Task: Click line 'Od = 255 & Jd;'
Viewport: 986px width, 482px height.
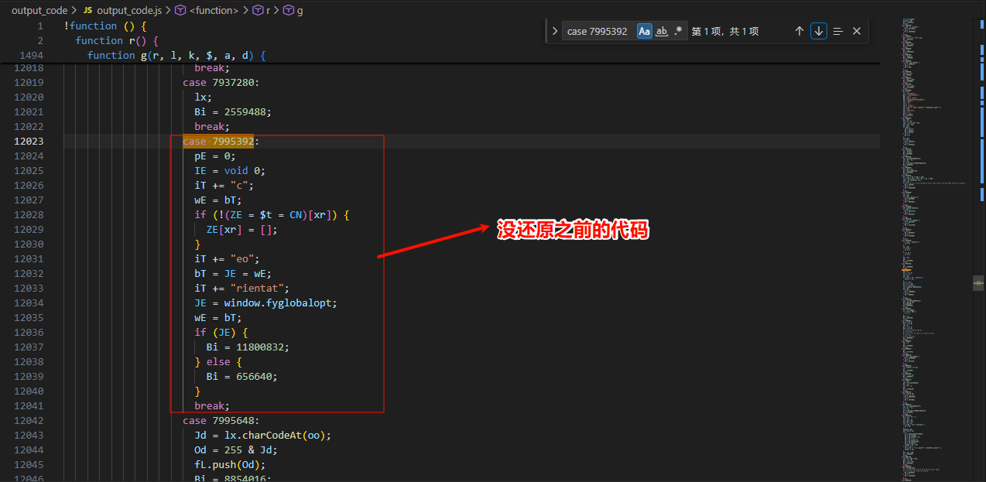Action: pyautogui.click(x=236, y=450)
